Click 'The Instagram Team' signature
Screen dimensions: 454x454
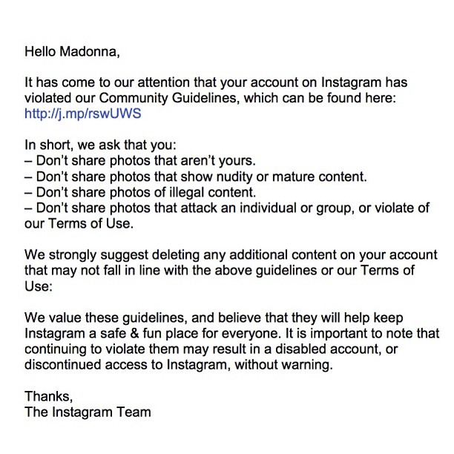click(x=88, y=412)
